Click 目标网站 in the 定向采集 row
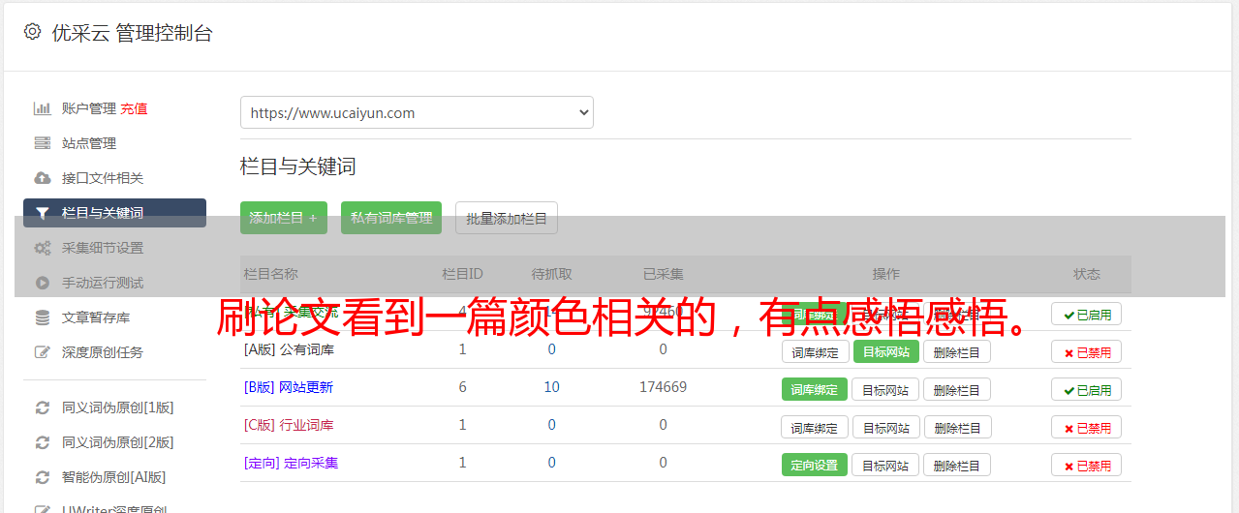 tap(886, 465)
